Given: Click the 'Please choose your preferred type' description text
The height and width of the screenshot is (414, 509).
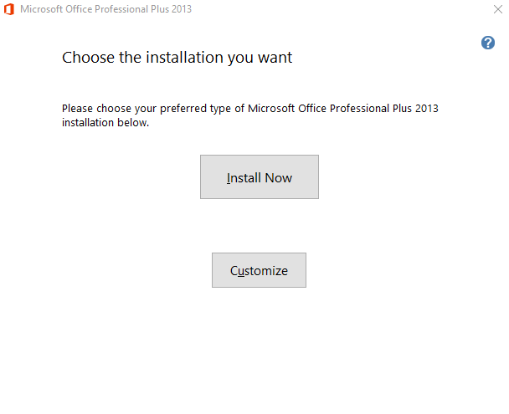Looking at the screenshot, I should click(x=250, y=115).
